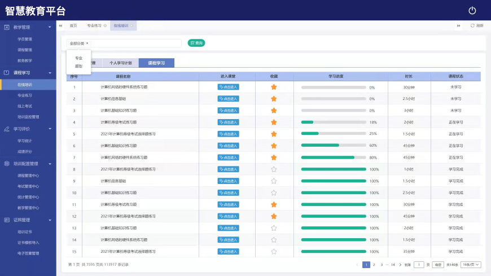The height and width of the screenshot is (276, 491).
Task: Click the 学习评价 pencil icon in sidebar
Action: 7,129
